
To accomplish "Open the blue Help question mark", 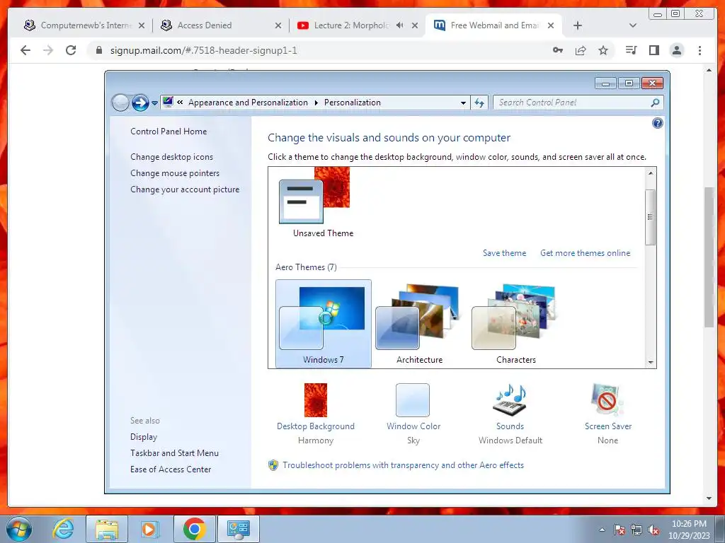I will click(x=657, y=123).
